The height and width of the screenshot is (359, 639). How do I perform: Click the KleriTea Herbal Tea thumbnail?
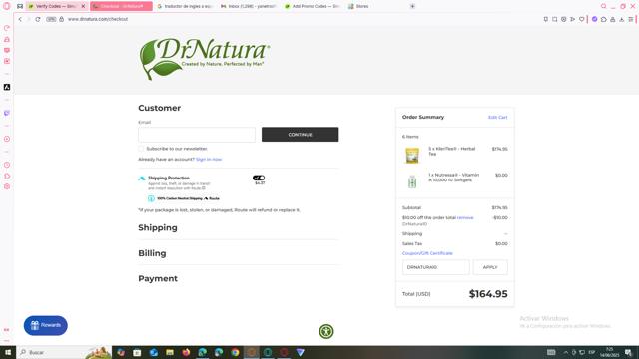point(412,156)
